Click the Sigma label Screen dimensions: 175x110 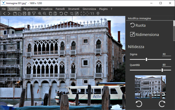[134, 54]
